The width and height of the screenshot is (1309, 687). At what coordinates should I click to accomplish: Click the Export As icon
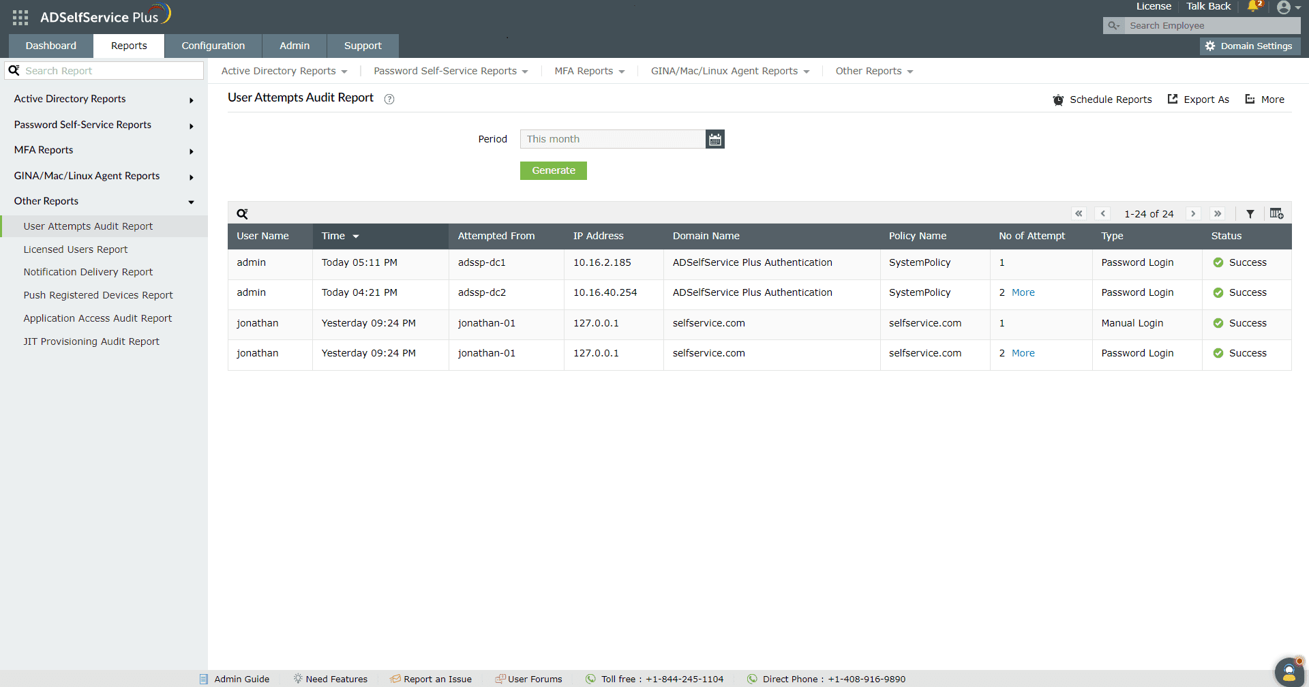click(1198, 99)
